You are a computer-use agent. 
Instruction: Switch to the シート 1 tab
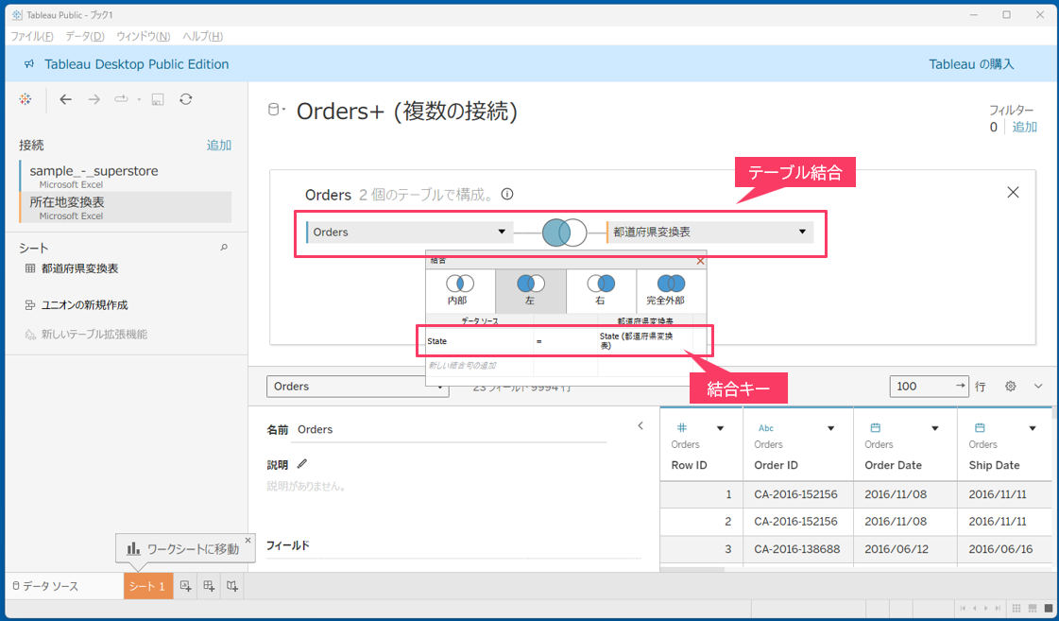pyautogui.click(x=147, y=586)
